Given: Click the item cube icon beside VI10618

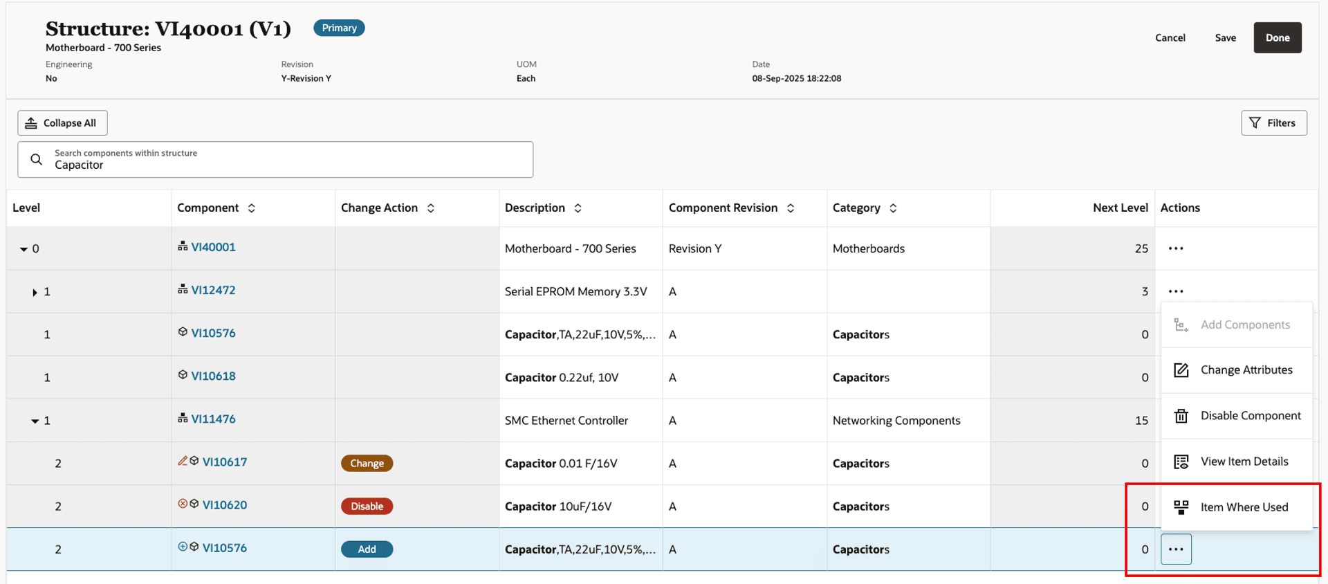Looking at the screenshot, I should point(183,375).
